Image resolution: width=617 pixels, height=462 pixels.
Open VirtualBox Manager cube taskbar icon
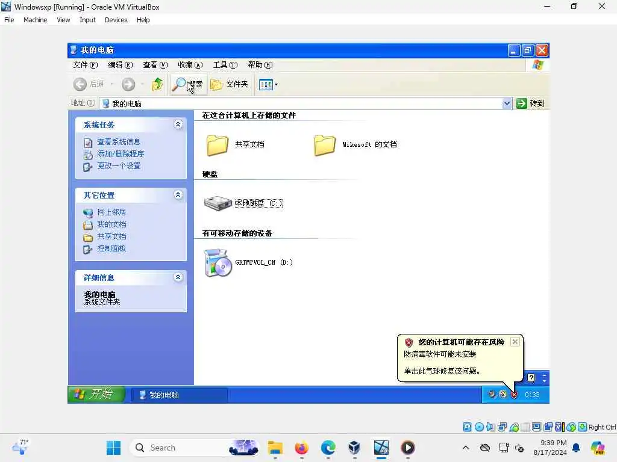point(354,448)
